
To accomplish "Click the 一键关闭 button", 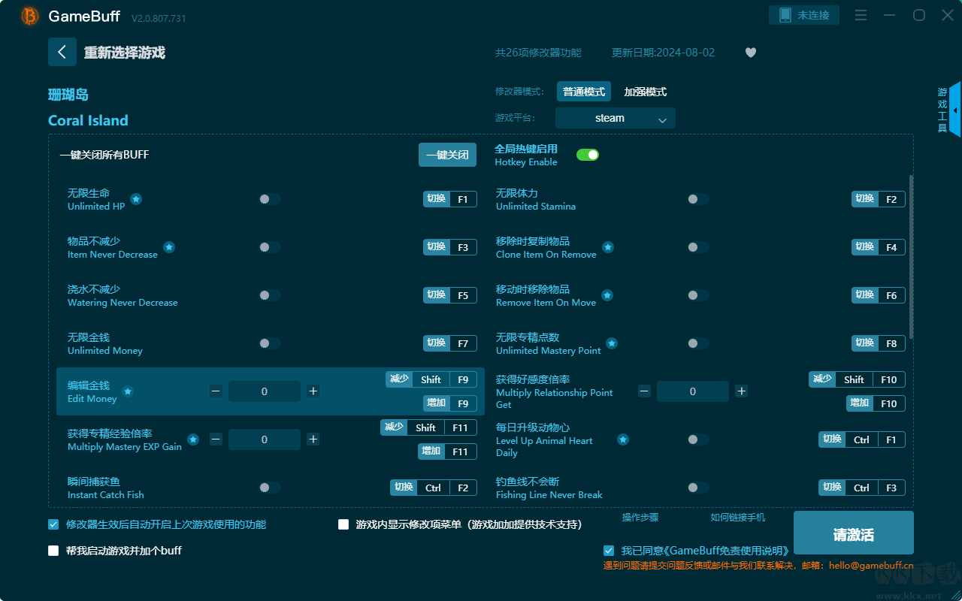I will click(447, 155).
